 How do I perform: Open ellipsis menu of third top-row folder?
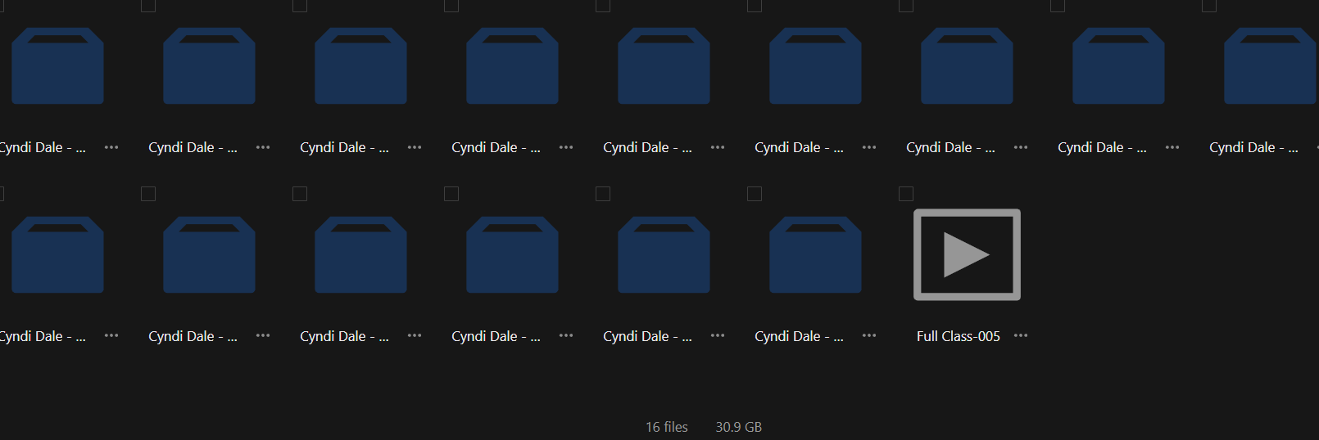pos(415,147)
